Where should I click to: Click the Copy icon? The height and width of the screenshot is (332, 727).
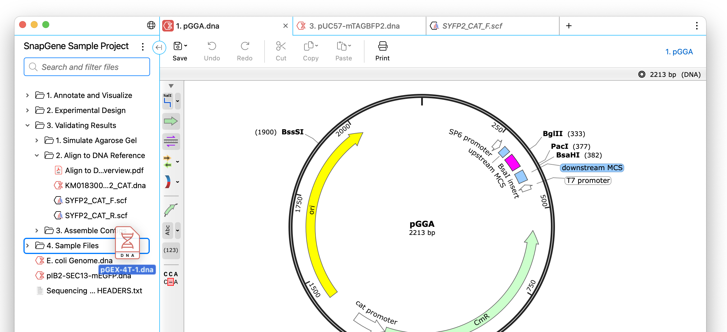click(x=308, y=46)
